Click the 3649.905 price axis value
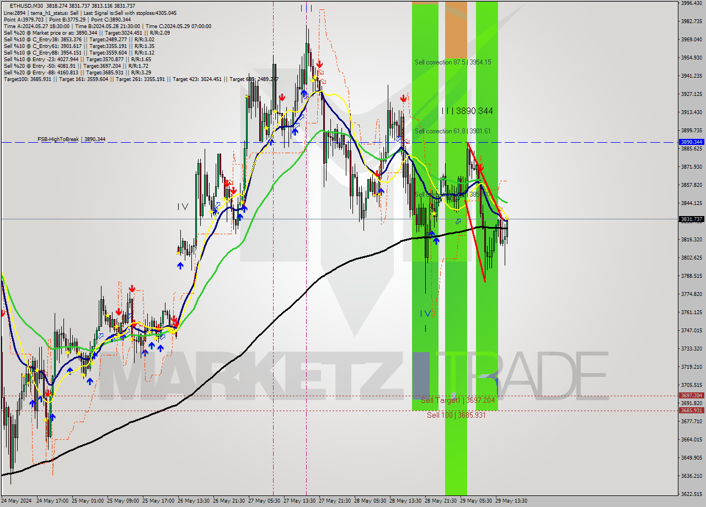Viewport: 706px width, 507px height. (x=692, y=458)
